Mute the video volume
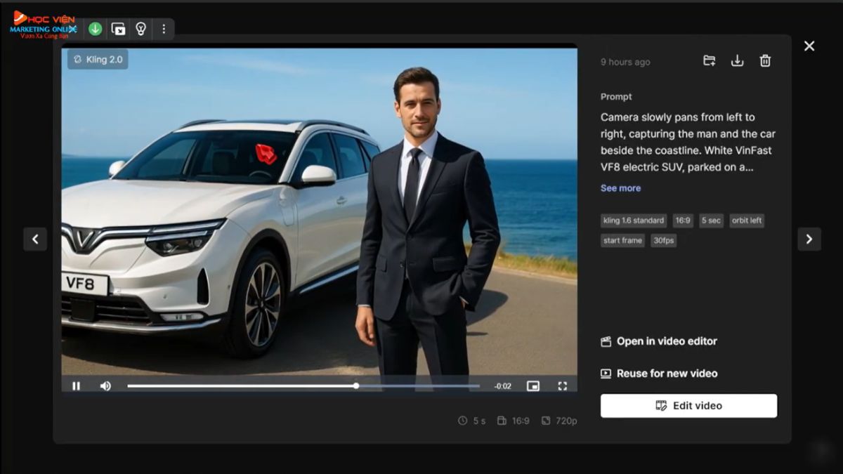This screenshot has height=474, width=843. coord(105,386)
